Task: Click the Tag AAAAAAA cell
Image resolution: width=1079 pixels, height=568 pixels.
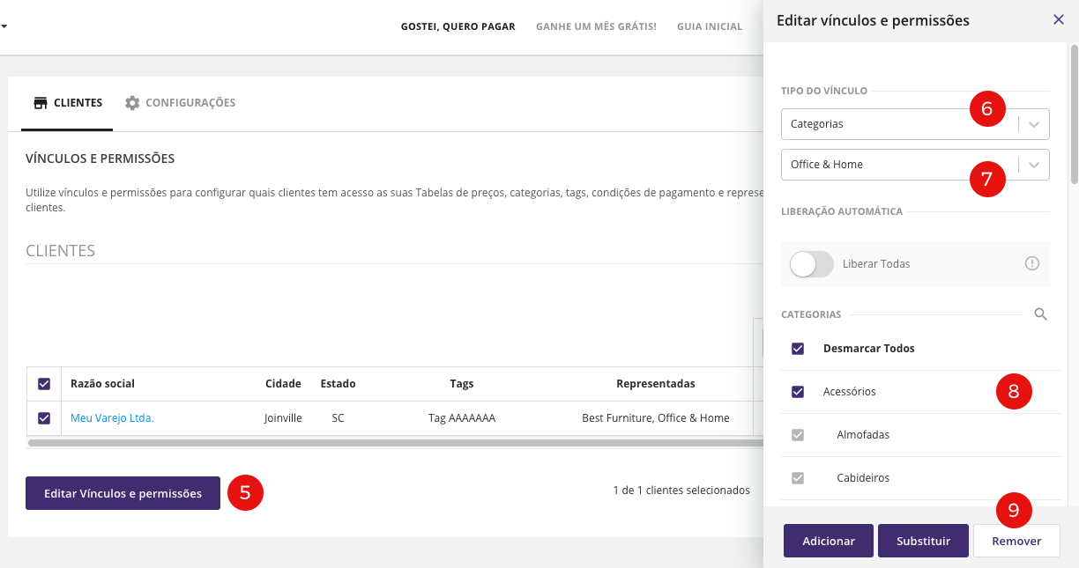Action: [x=462, y=418]
